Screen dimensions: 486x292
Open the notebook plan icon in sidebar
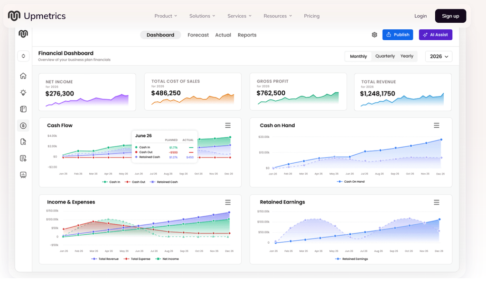tap(23, 109)
